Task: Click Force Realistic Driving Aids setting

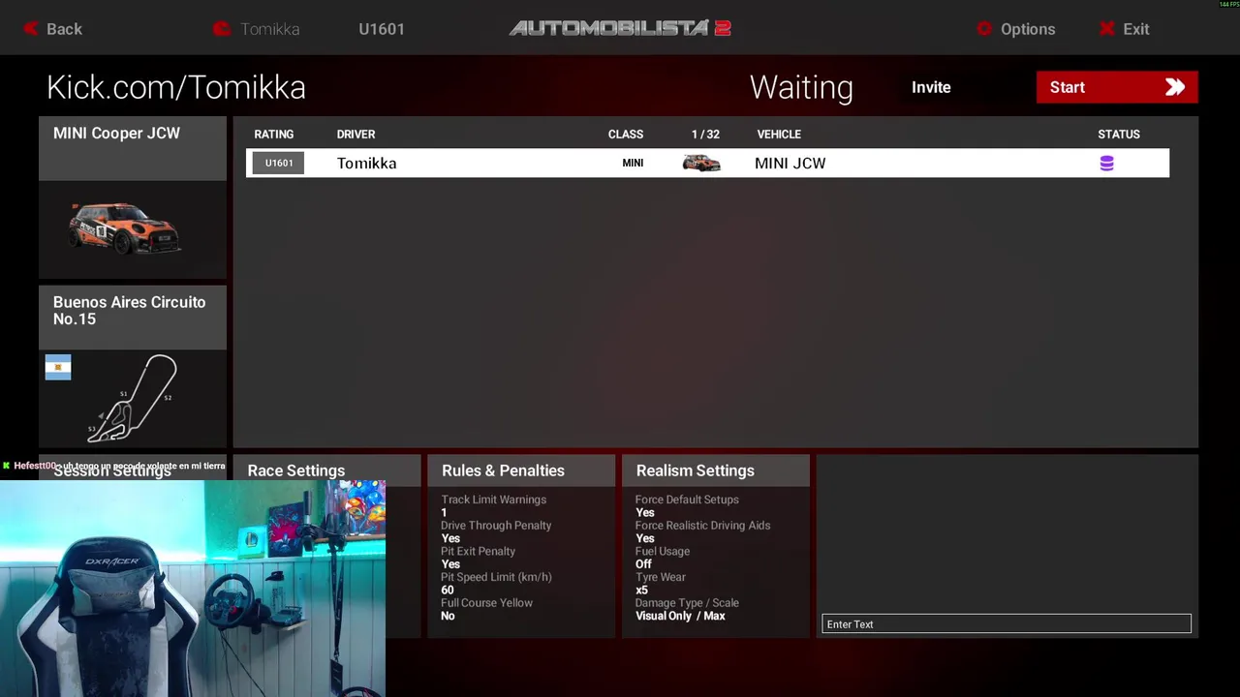Action: tap(703, 526)
